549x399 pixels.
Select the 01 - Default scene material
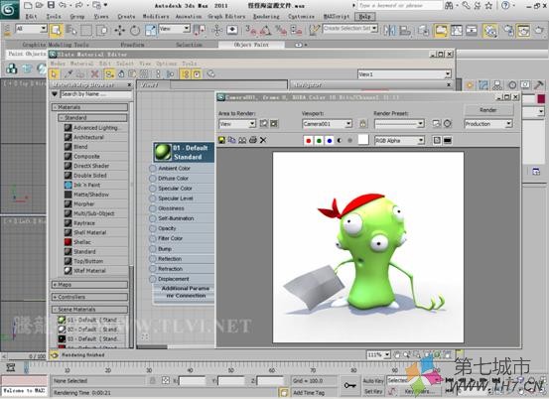(91, 320)
